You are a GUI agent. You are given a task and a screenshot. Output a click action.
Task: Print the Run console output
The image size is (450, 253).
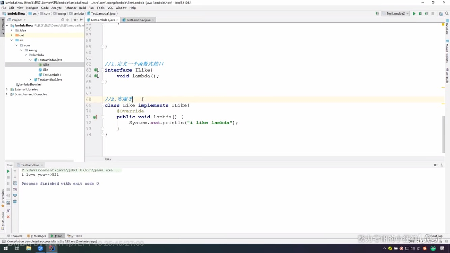pos(15,196)
